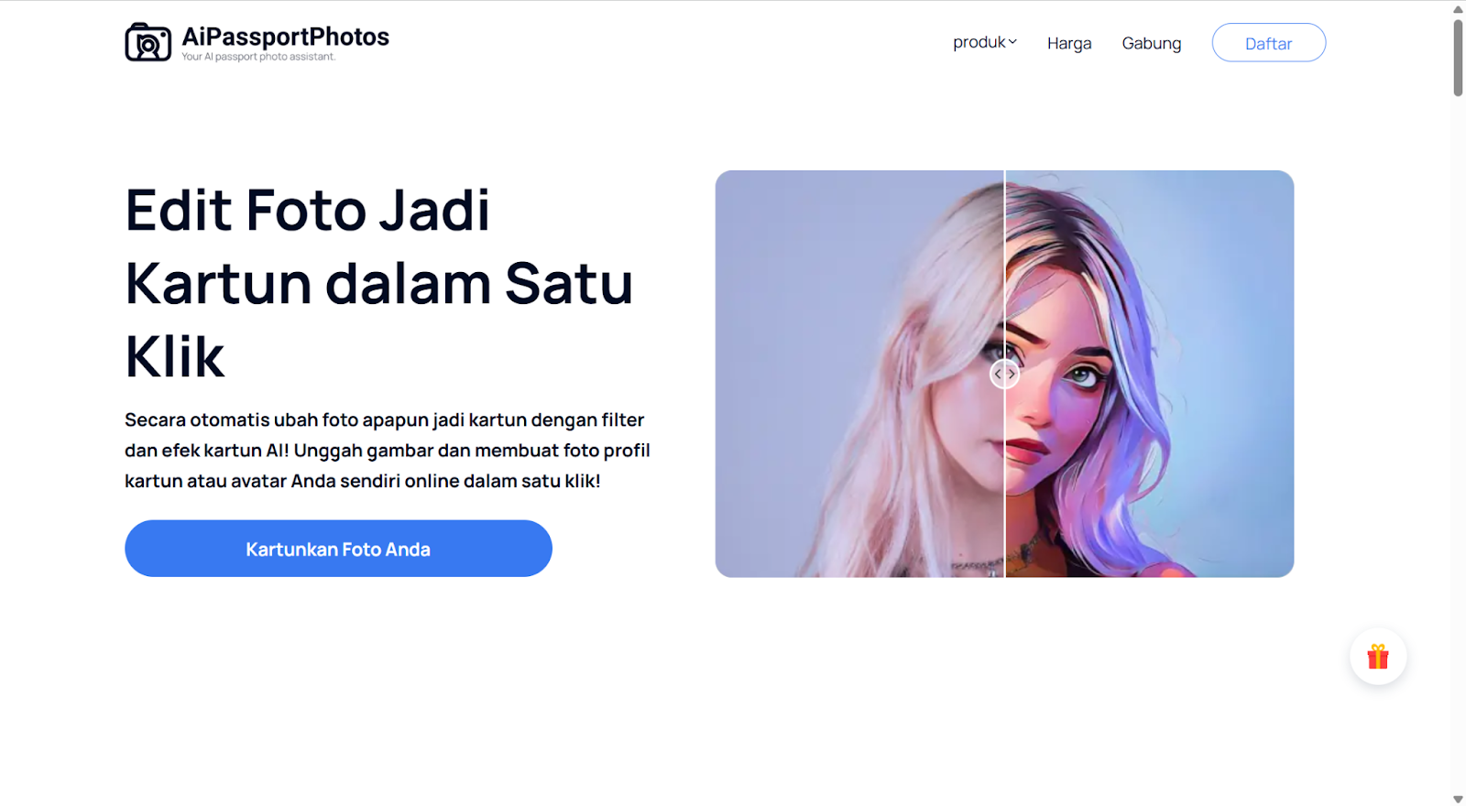The image size is (1466, 806).
Task: Click the 'Edit Foto Jadi Kartun' heading
Action: (378, 283)
